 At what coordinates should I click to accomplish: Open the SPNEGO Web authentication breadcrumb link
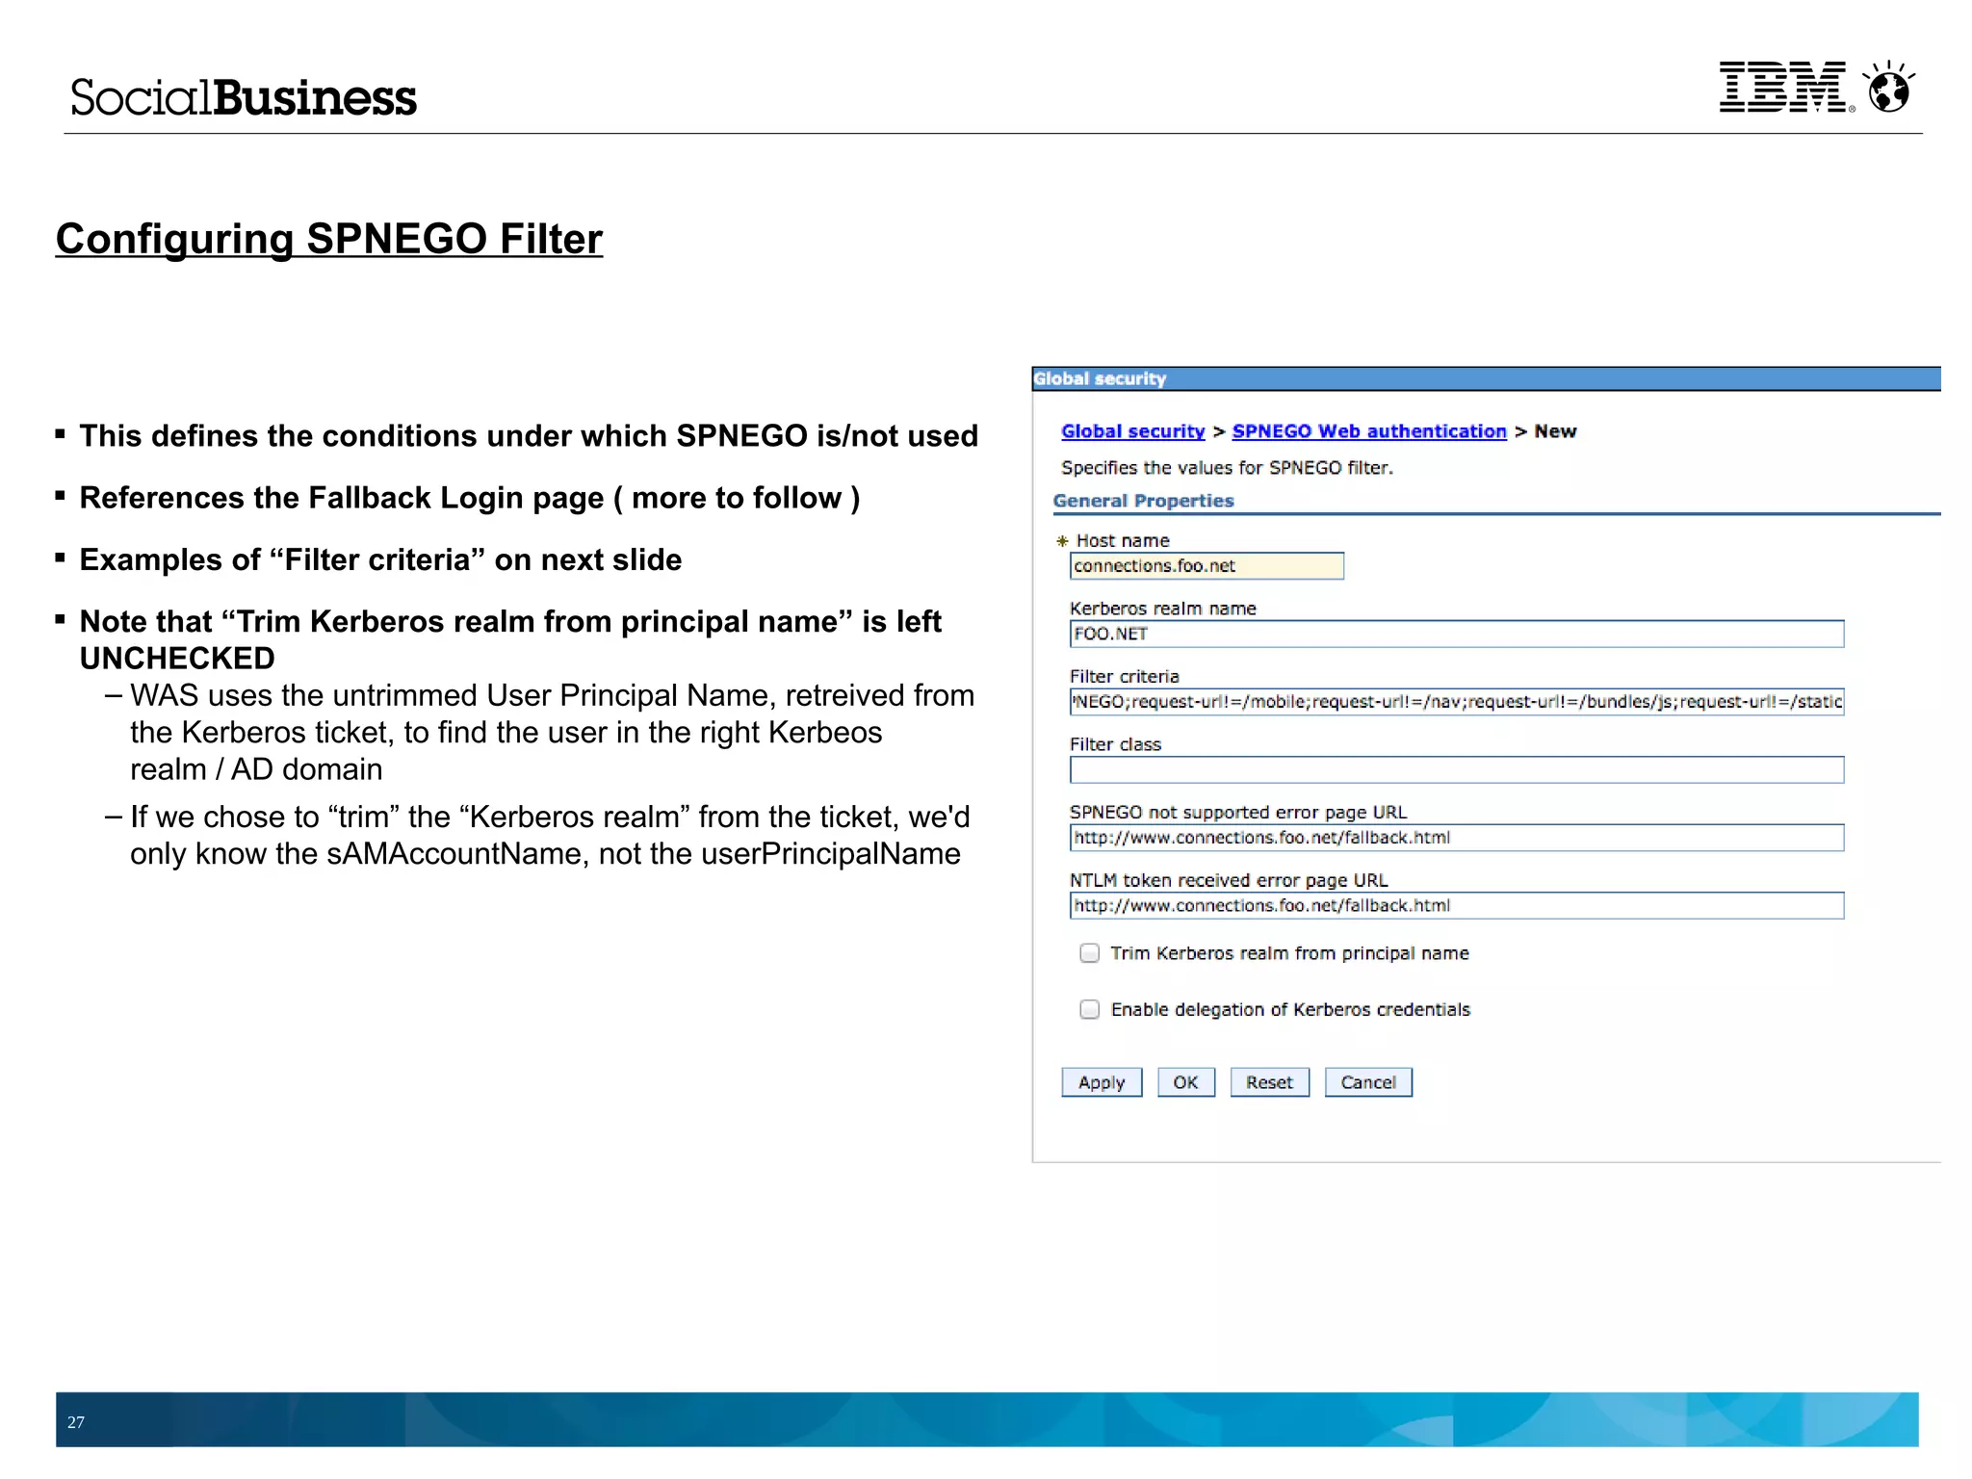pyautogui.click(x=1369, y=431)
